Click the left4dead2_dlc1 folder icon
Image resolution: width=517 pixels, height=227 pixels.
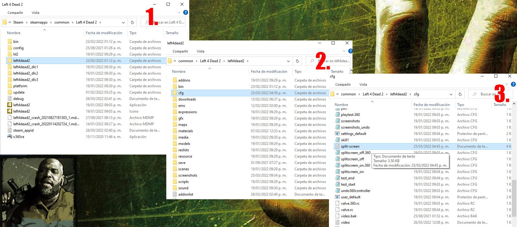coord(10,67)
